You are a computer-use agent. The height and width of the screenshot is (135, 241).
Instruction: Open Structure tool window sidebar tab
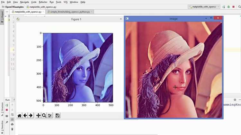2,109
